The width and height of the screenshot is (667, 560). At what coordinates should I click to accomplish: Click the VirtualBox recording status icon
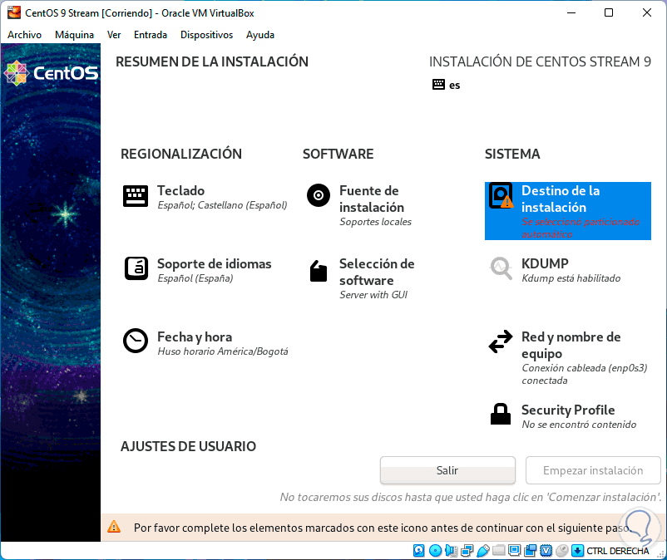coord(531,551)
